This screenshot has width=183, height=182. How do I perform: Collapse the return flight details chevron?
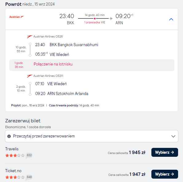(x=171, y=19)
